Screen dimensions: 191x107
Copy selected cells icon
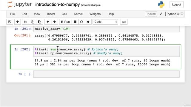[33, 22]
